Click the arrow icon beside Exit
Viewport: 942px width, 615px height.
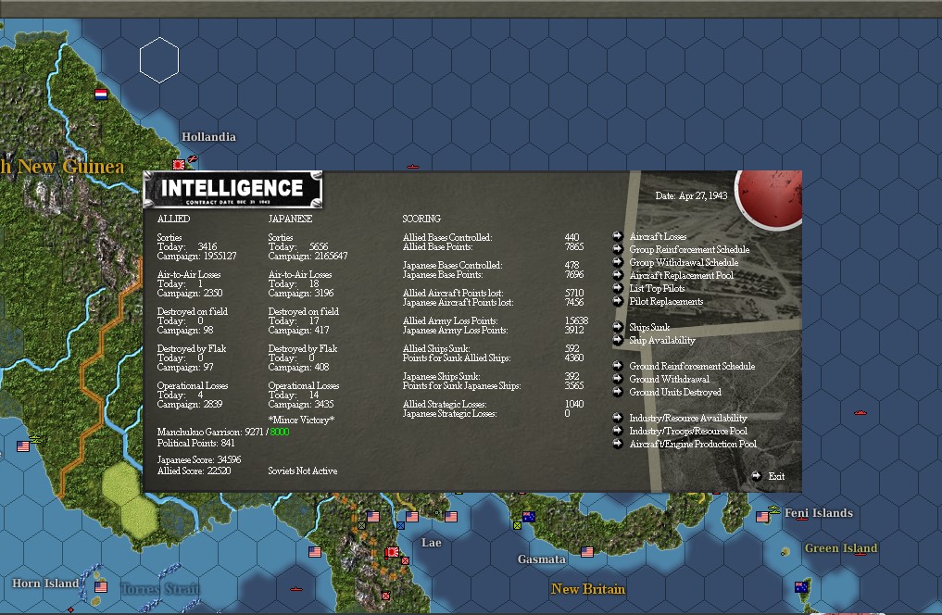pos(759,476)
